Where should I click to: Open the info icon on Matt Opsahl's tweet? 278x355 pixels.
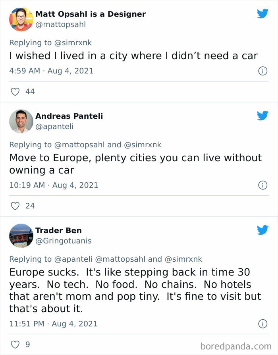coord(263,71)
